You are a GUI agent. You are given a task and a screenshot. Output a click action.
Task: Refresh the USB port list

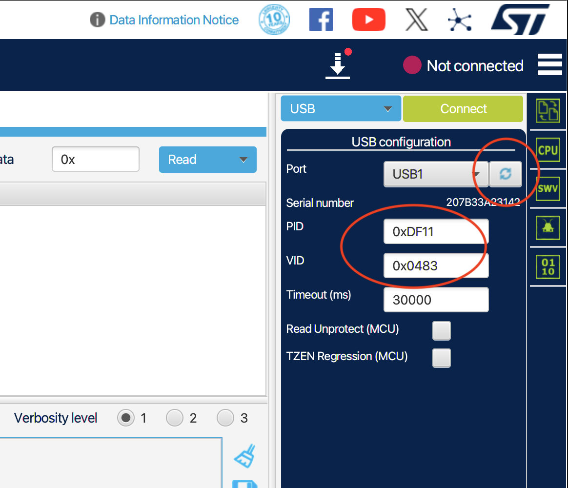tap(506, 174)
